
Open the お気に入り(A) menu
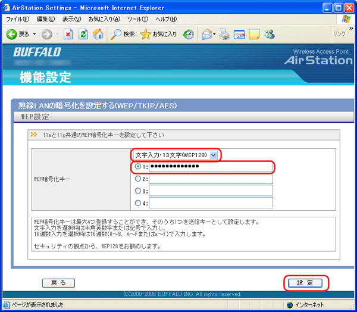point(104,20)
